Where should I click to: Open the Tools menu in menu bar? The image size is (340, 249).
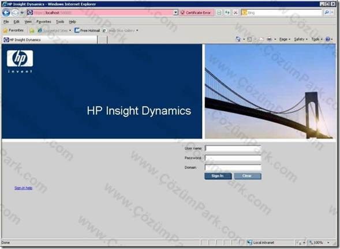(60, 22)
